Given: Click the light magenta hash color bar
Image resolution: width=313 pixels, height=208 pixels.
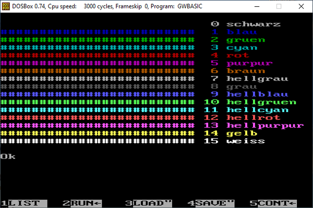Looking at the screenshot, I should 98,125.
